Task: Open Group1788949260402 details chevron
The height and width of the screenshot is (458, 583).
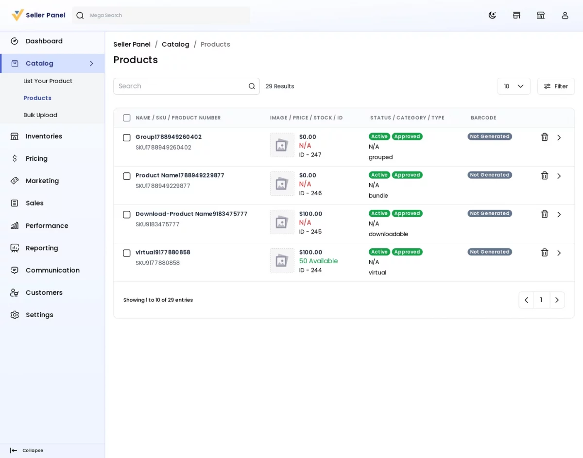Action: [559, 138]
